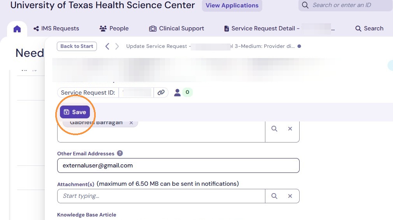Click the Back to Start button
This screenshot has width=393, height=220.
point(77,46)
